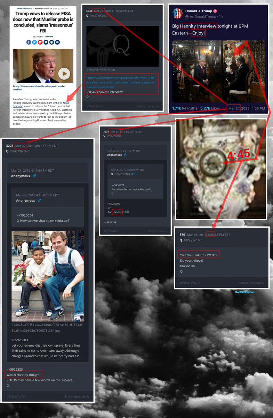Click the DdPLQolVwAAKJAj.jpg filename
The height and width of the screenshot is (418, 273).
tap(101, 70)
